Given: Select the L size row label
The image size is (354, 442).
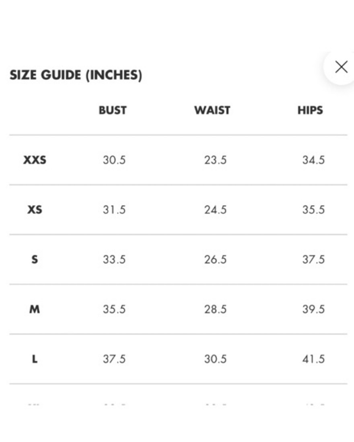Looking at the screenshot, I should 34,359.
